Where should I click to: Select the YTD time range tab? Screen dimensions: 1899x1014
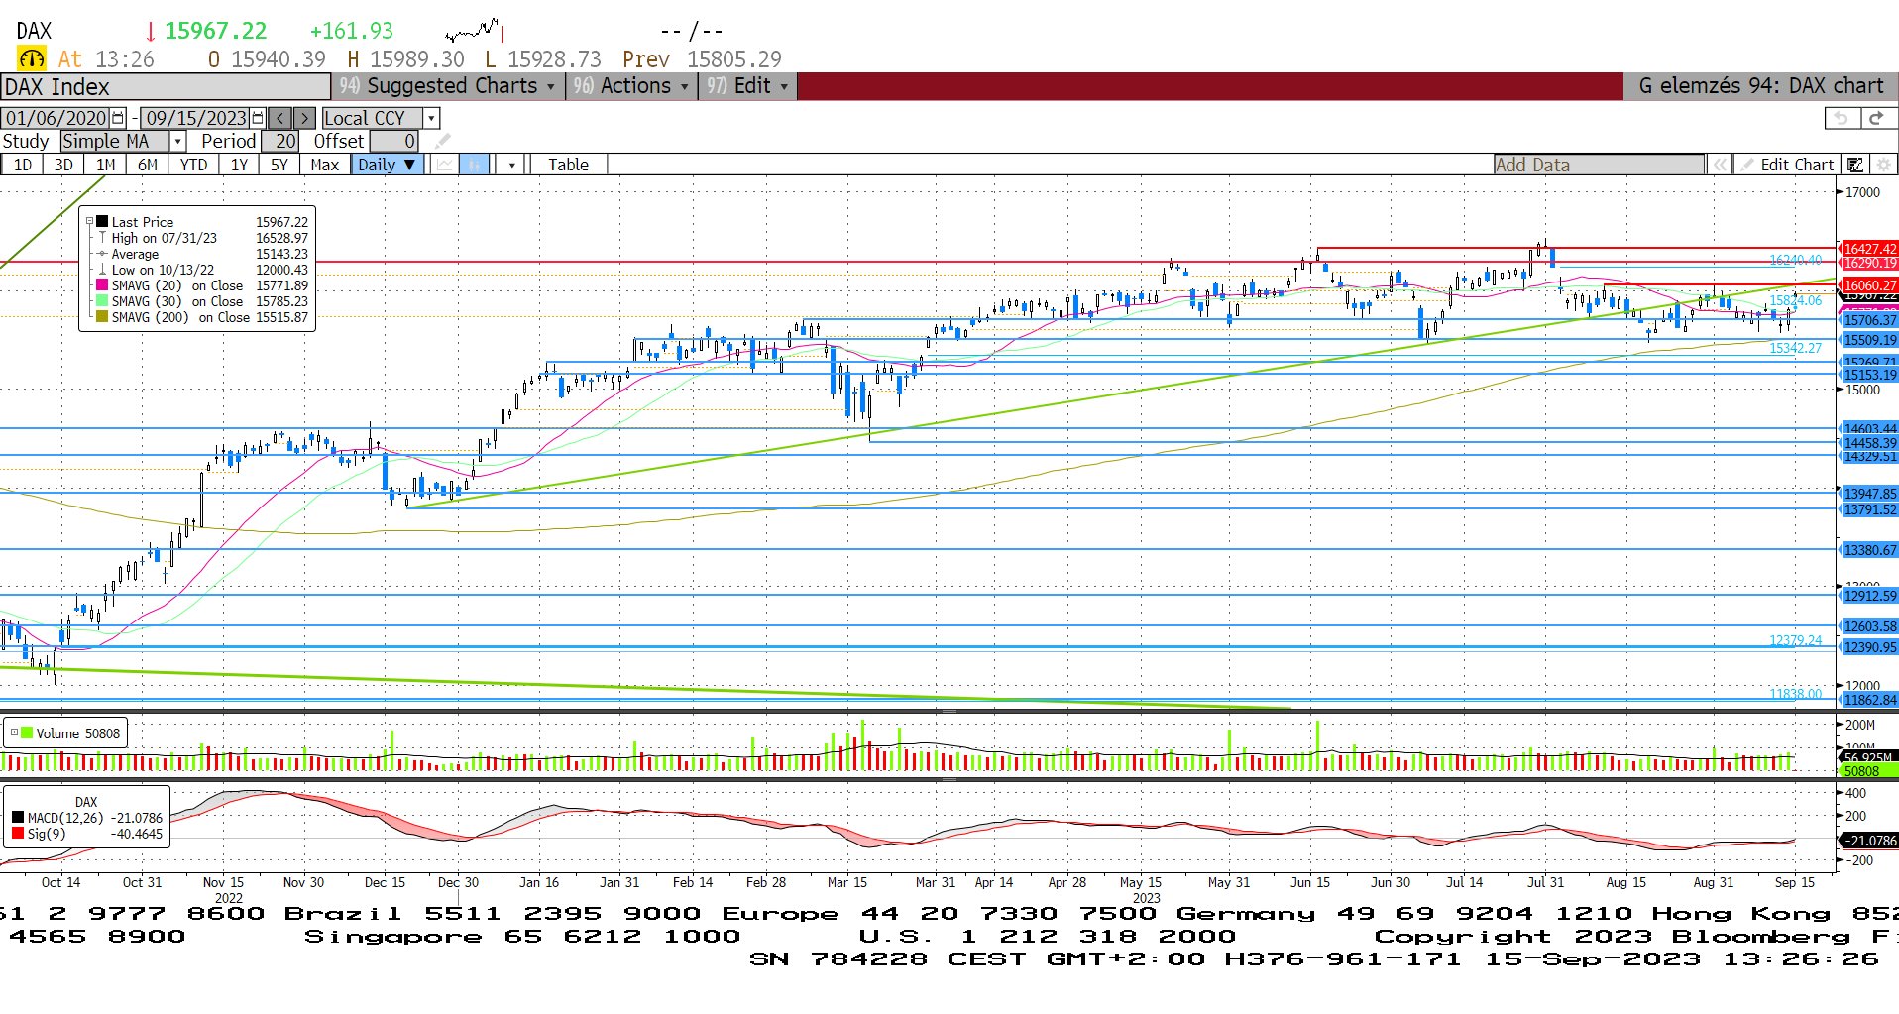[x=193, y=165]
